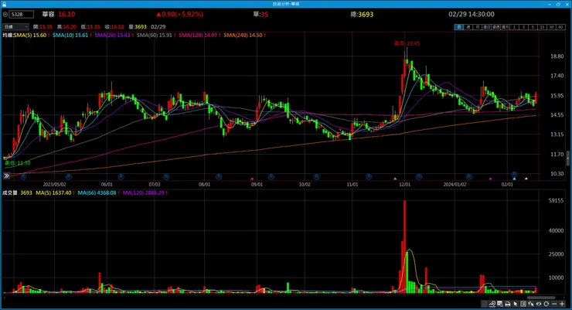Click SMA(5) 15.60 indicator label
Image resolution: width=572 pixels, height=310 pixels.
click(x=30, y=36)
